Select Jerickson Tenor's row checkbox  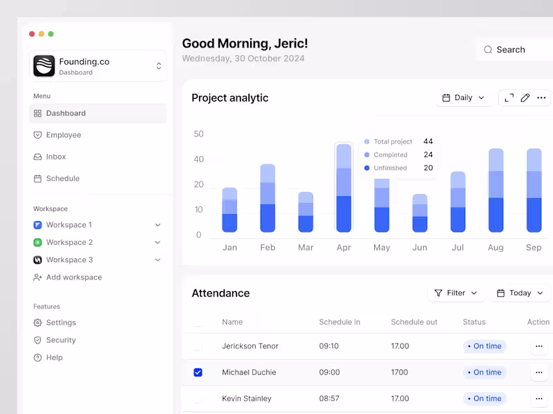click(198, 346)
